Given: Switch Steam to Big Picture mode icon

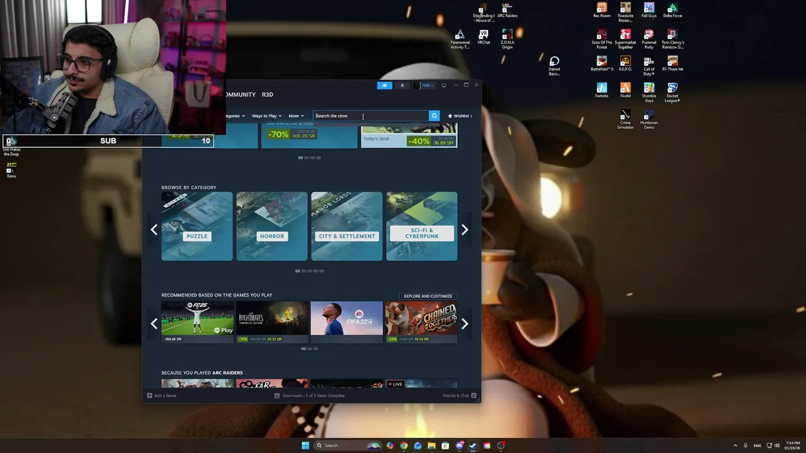Looking at the screenshot, I should click(444, 85).
